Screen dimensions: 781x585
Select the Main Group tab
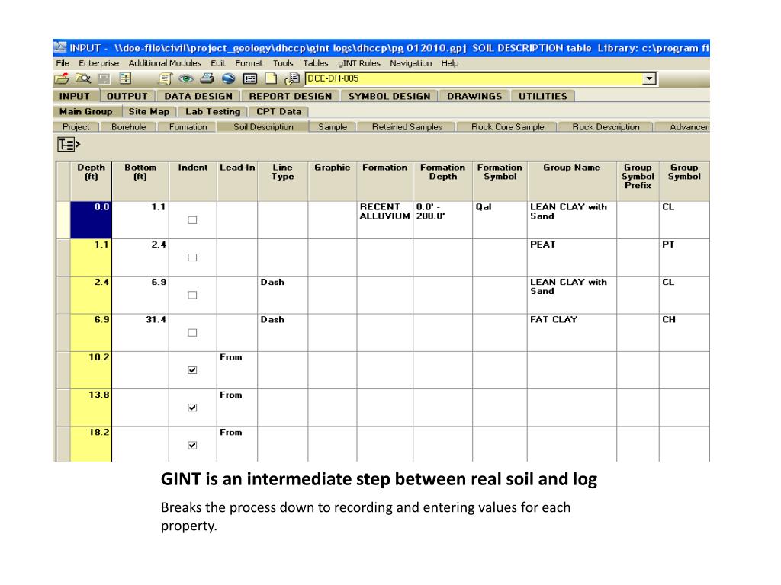click(86, 111)
